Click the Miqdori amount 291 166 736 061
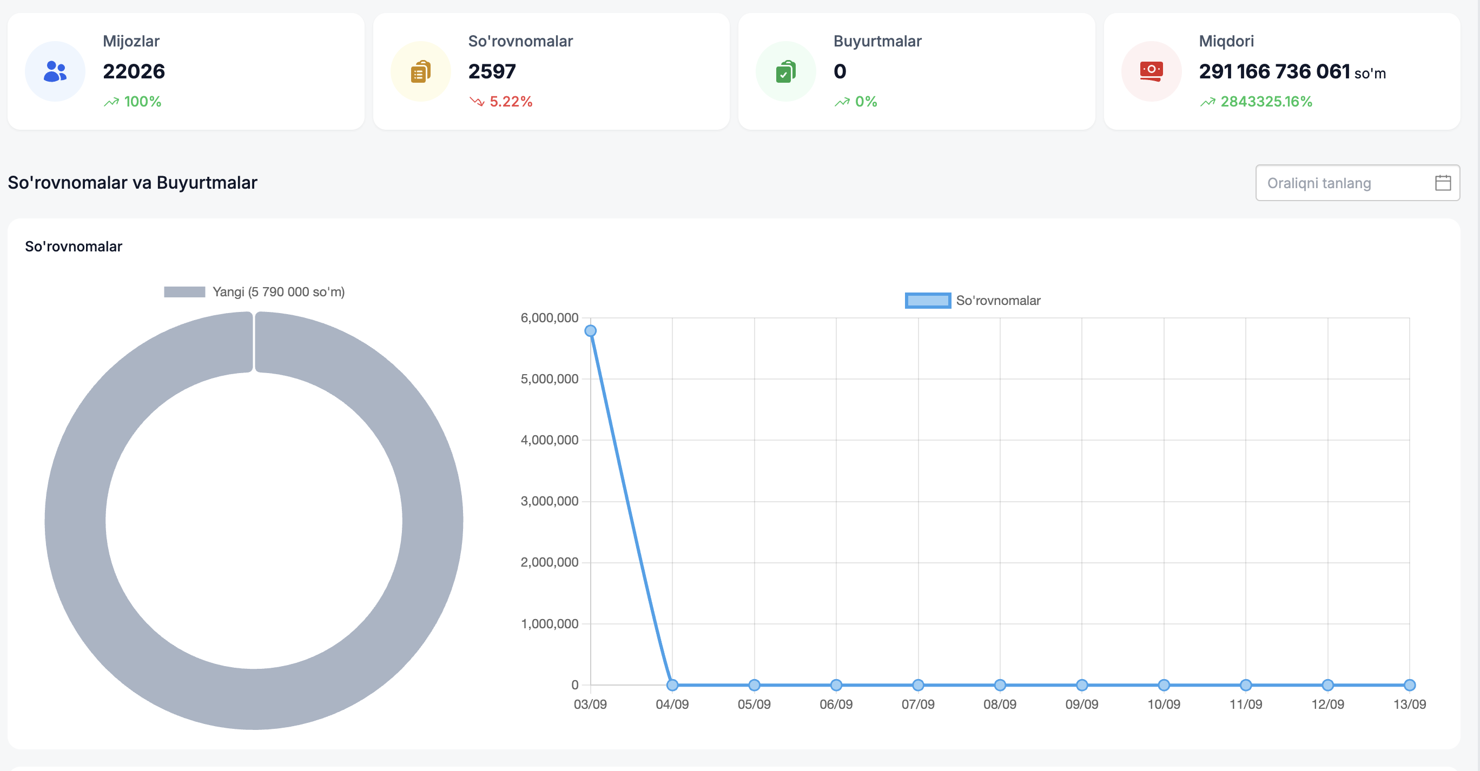Viewport: 1480px width, 771px height. coord(1274,72)
